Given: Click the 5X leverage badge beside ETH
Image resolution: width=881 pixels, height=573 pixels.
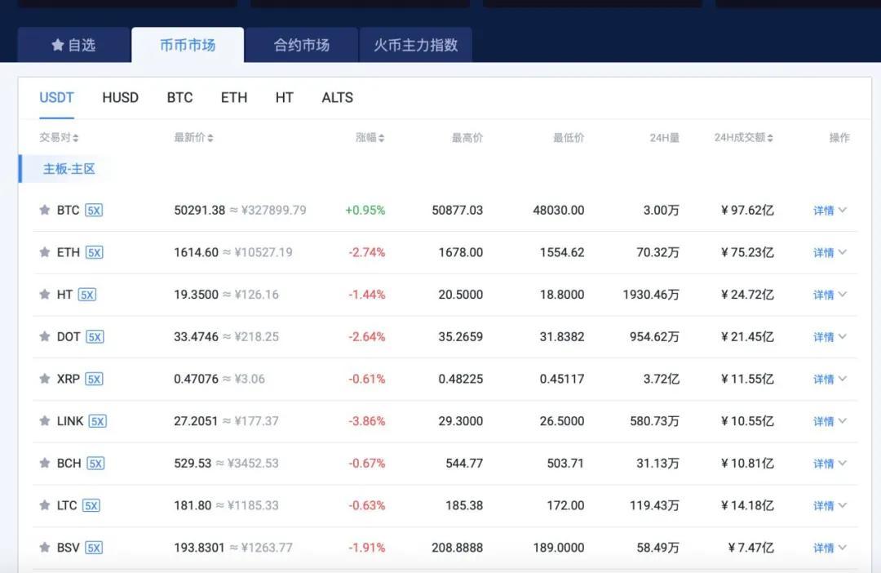Looking at the screenshot, I should (x=95, y=252).
